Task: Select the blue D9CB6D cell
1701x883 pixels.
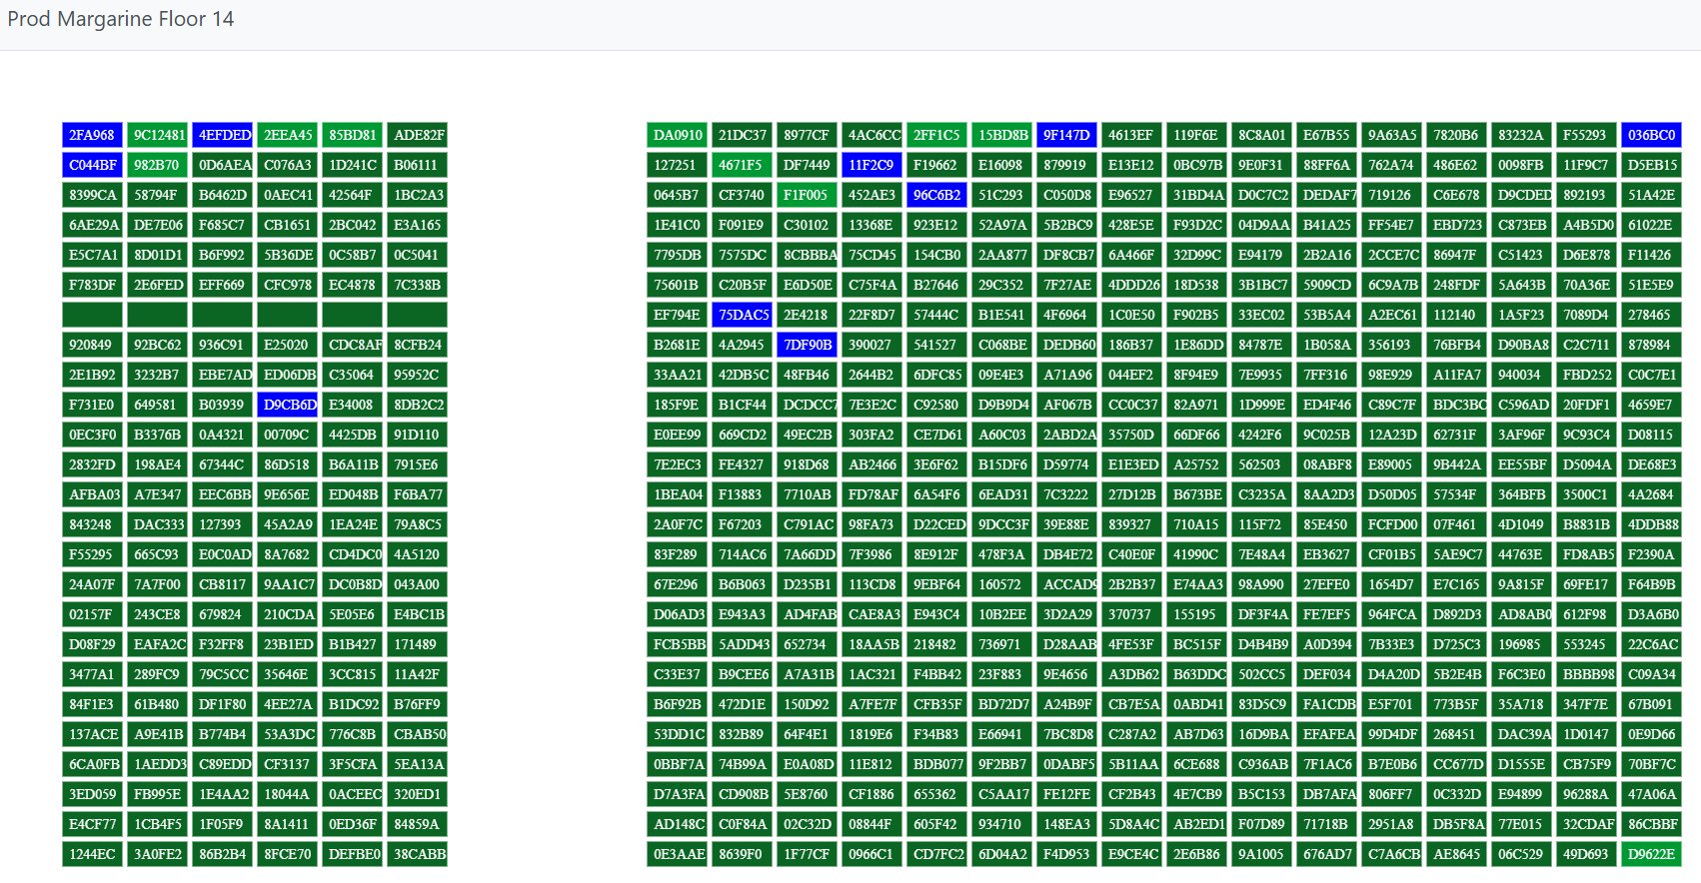Action: [287, 405]
